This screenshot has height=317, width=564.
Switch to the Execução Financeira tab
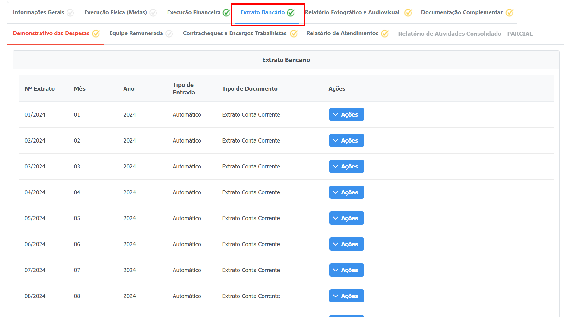tap(193, 12)
